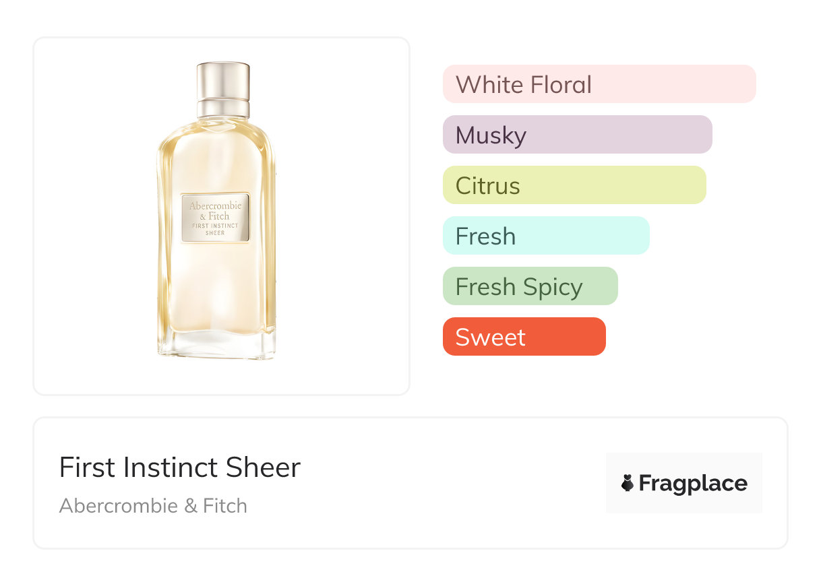
Task: Click the Abercrombie & Fitch script on the bottle label
Action: coord(215,210)
